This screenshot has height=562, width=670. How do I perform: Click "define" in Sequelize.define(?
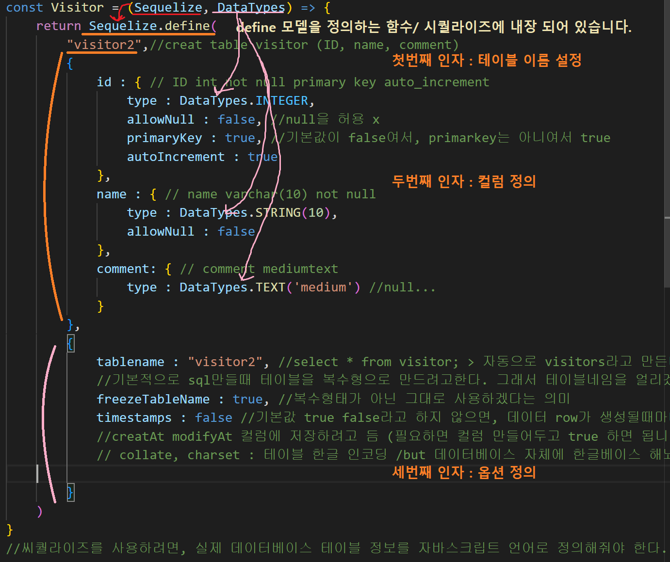(187, 26)
